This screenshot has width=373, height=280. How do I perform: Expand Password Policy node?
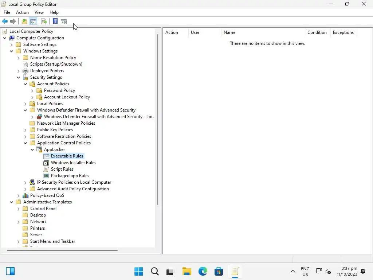click(x=32, y=90)
